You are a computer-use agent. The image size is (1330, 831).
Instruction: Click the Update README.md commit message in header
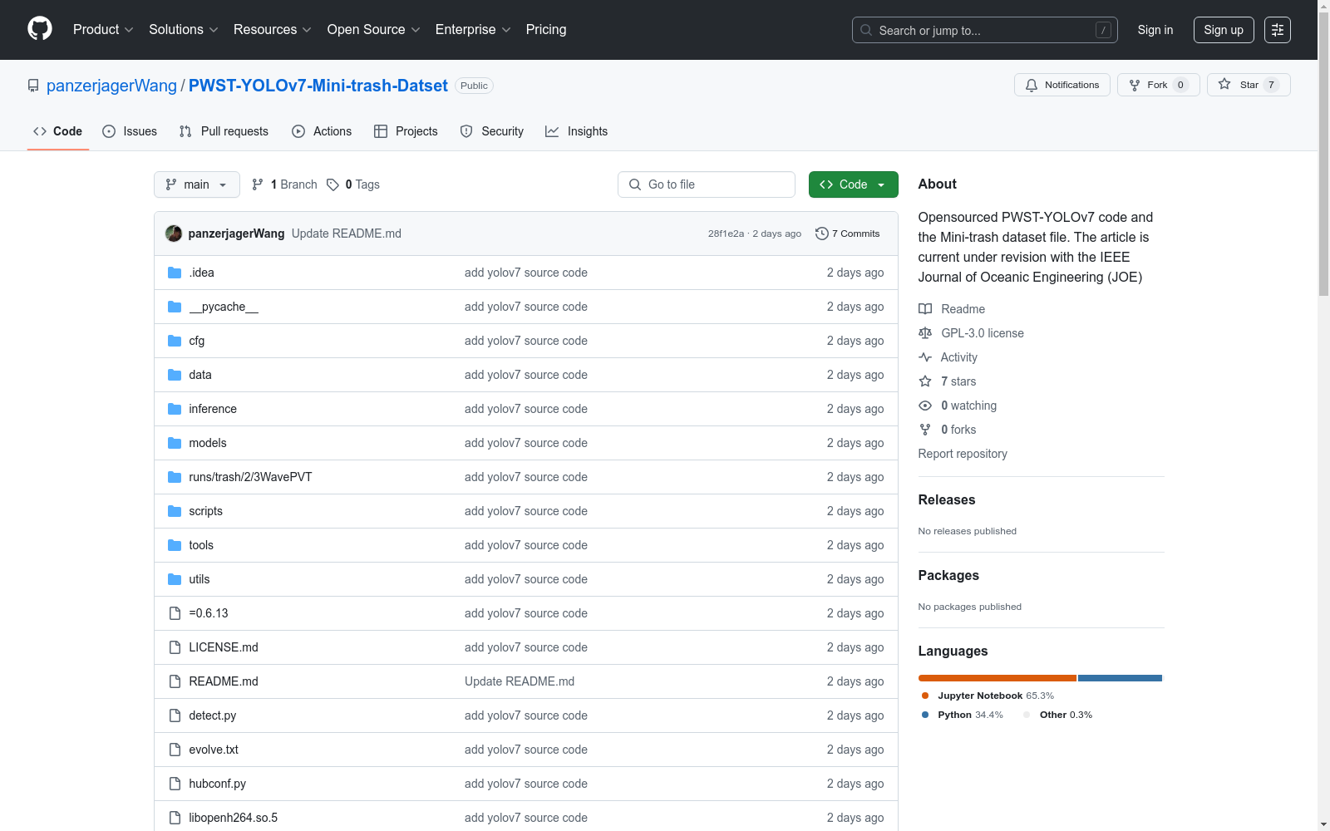(347, 234)
